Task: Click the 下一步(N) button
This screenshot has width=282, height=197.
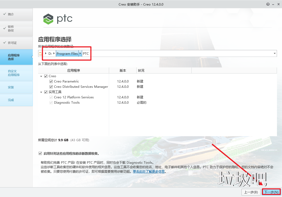Action: point(271,192)
